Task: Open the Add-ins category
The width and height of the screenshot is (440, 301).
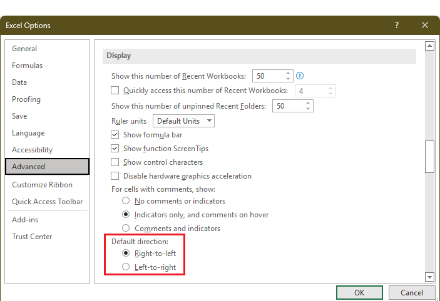Action: point(47,220)
